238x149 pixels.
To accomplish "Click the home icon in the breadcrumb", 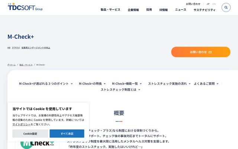I will coord(9,65).
